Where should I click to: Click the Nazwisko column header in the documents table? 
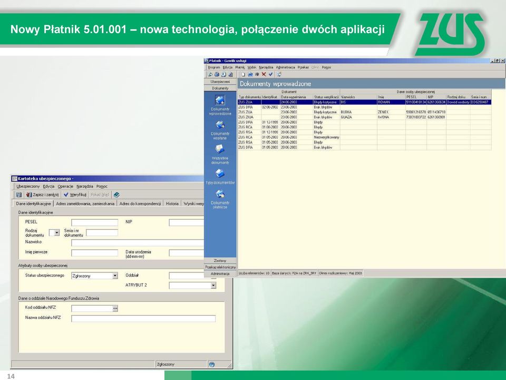[358, 97]
